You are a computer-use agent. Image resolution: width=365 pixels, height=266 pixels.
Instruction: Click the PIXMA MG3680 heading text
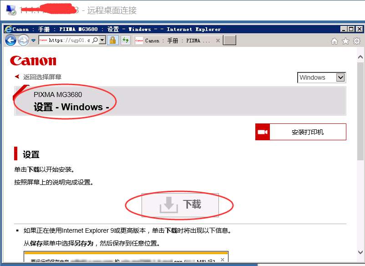tap(58, 95)
